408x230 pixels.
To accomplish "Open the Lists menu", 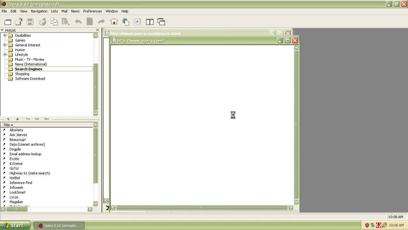I will coord(54,11).
